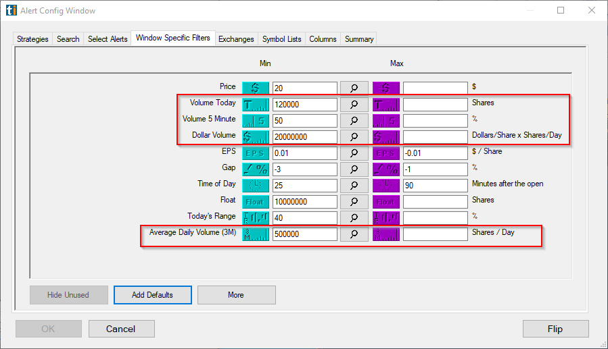This screenshot has width=608, height=349.
Task: Click the purple Volume 5 Minute max icon
Action: 385,121
